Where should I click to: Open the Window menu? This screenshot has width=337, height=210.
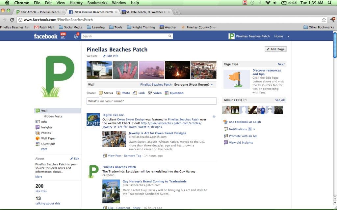click(119, 3)
